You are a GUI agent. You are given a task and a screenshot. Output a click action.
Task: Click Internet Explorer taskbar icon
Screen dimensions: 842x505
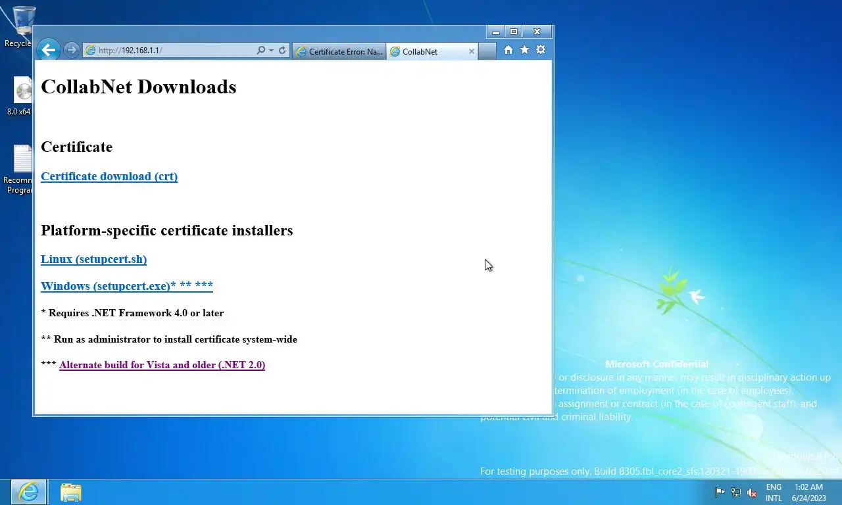point(28,492)
